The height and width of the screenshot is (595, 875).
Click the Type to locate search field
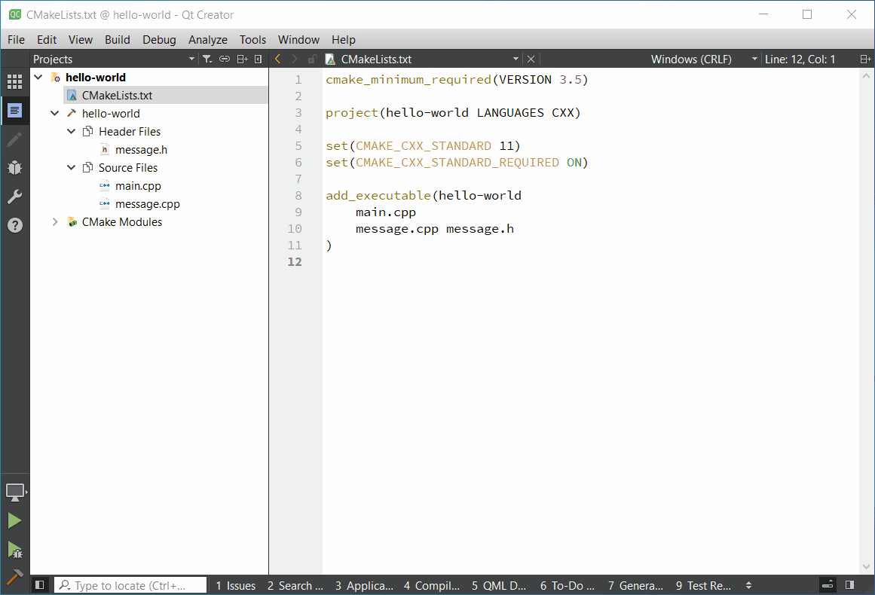tap(130, 585)
